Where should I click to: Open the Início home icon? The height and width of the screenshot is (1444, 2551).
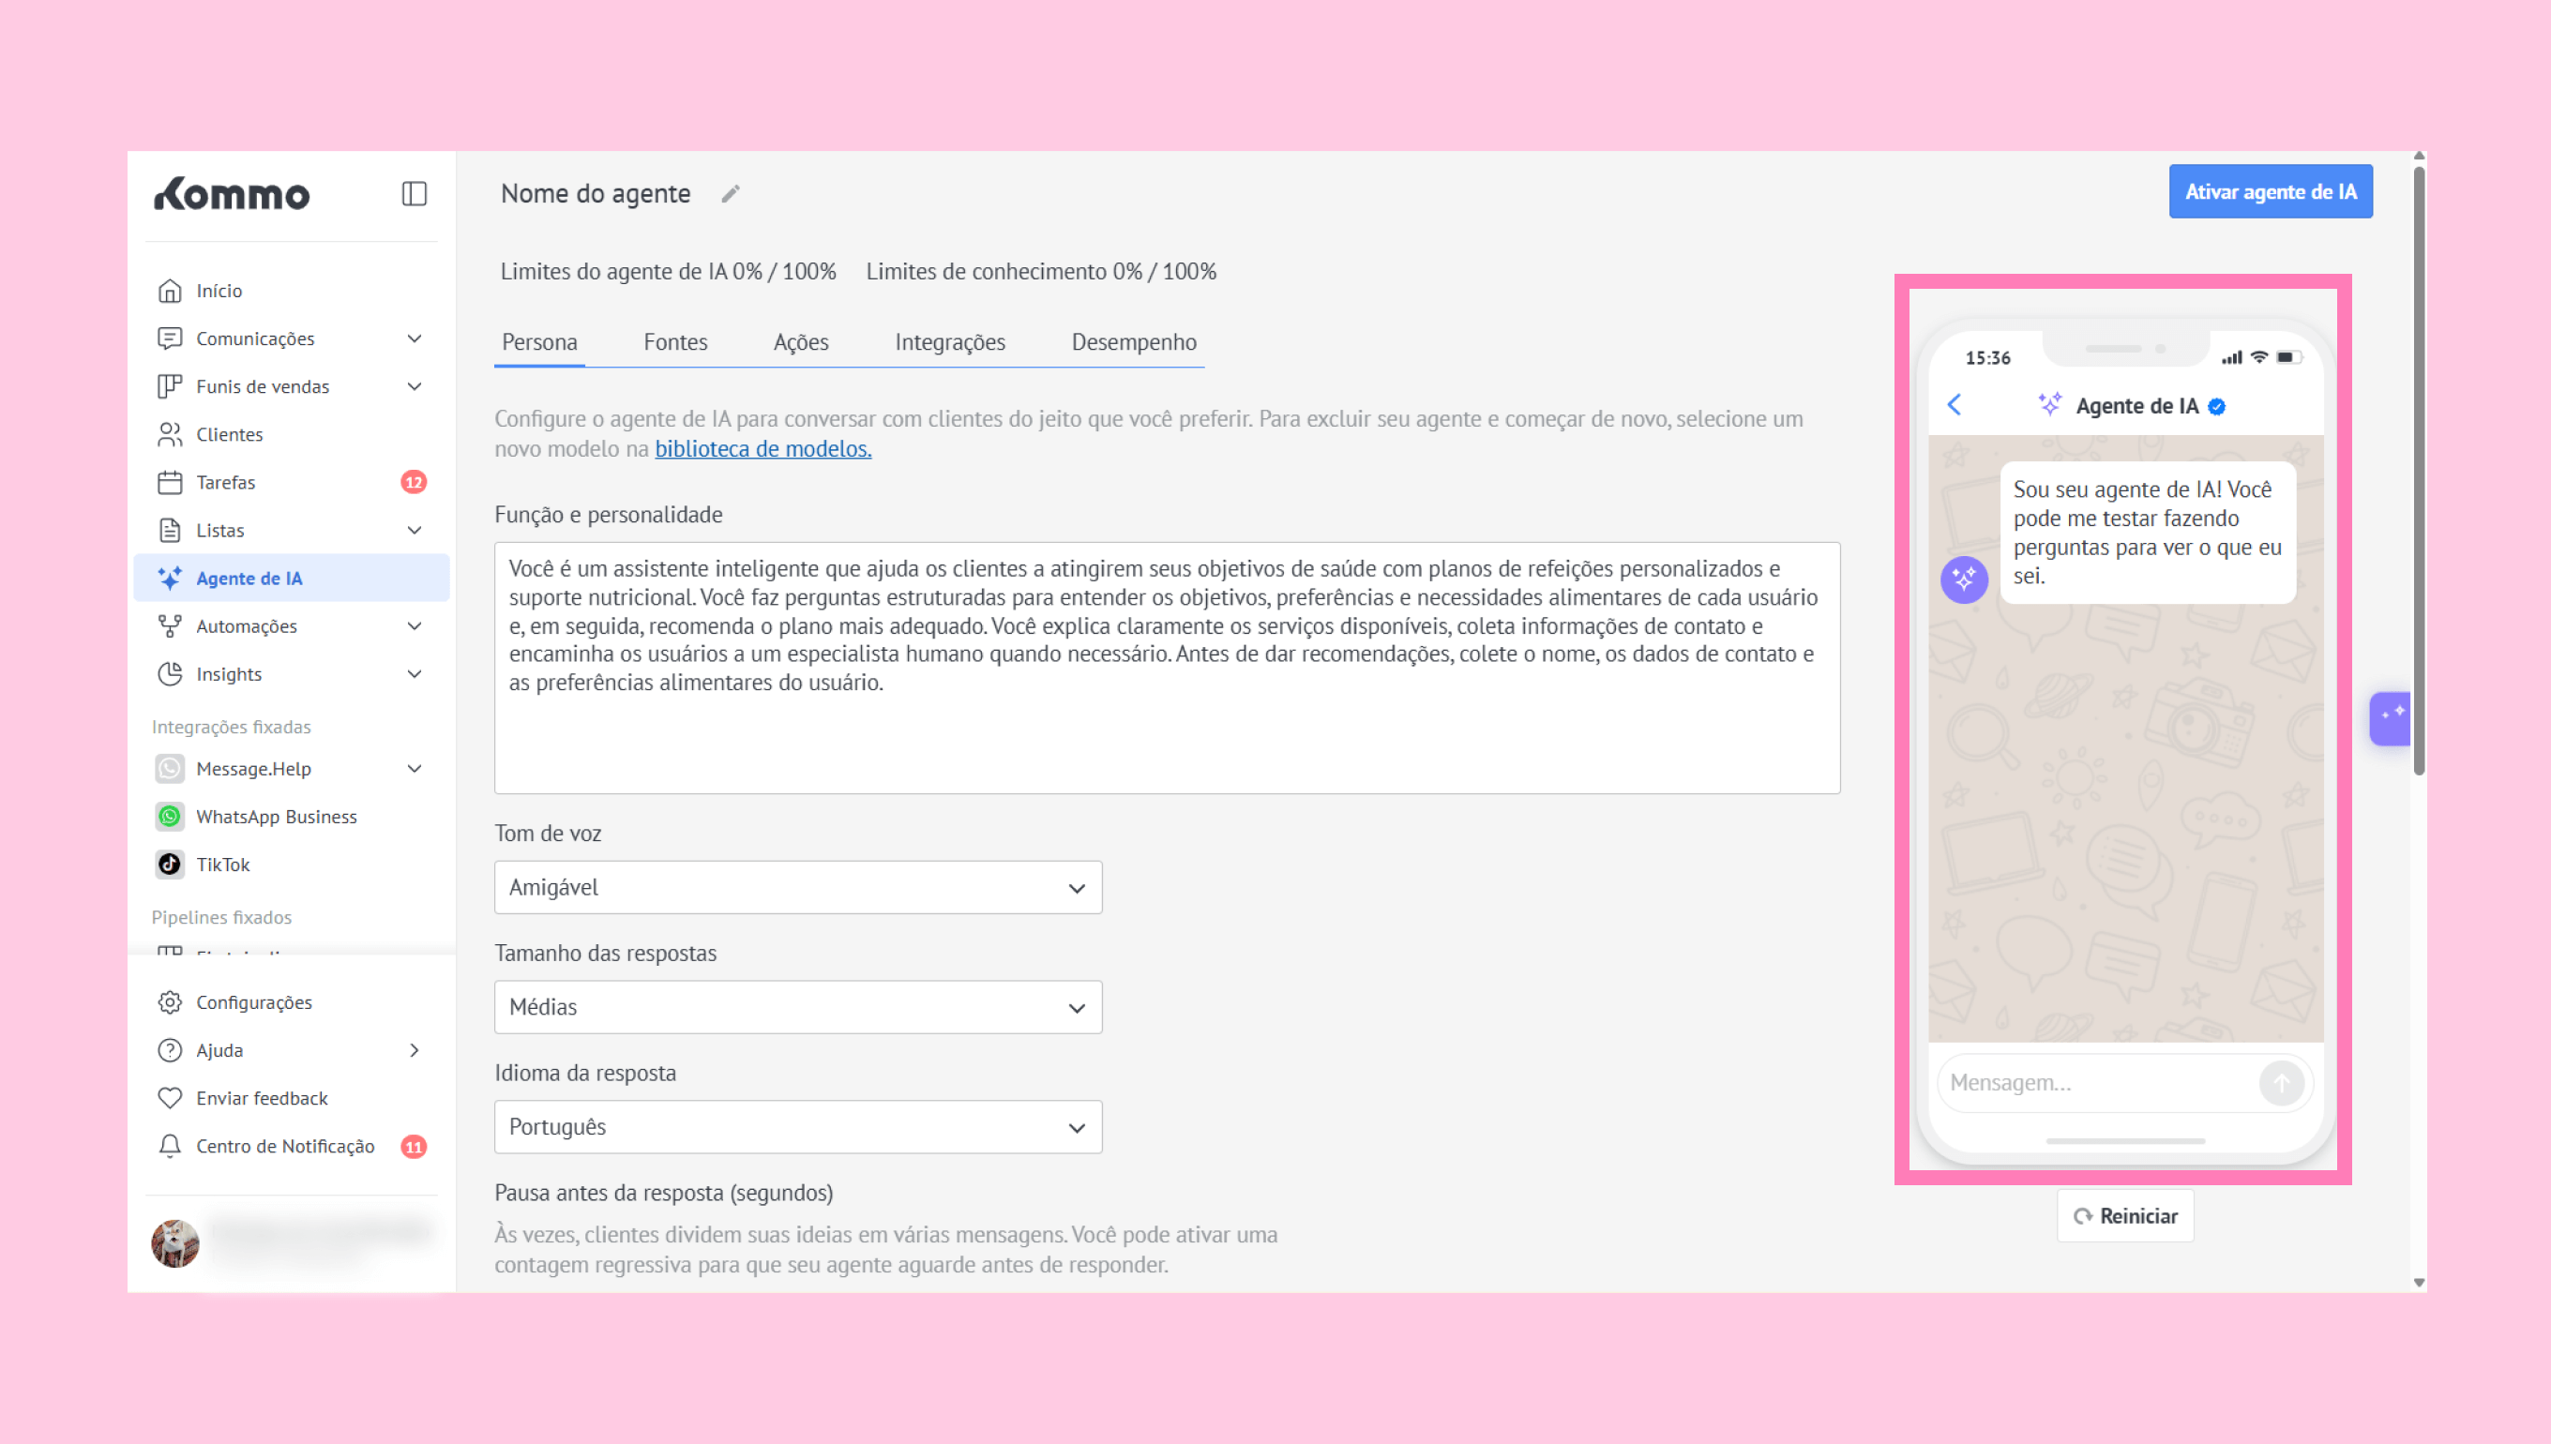pyautogui.click(x=170, y=291)
